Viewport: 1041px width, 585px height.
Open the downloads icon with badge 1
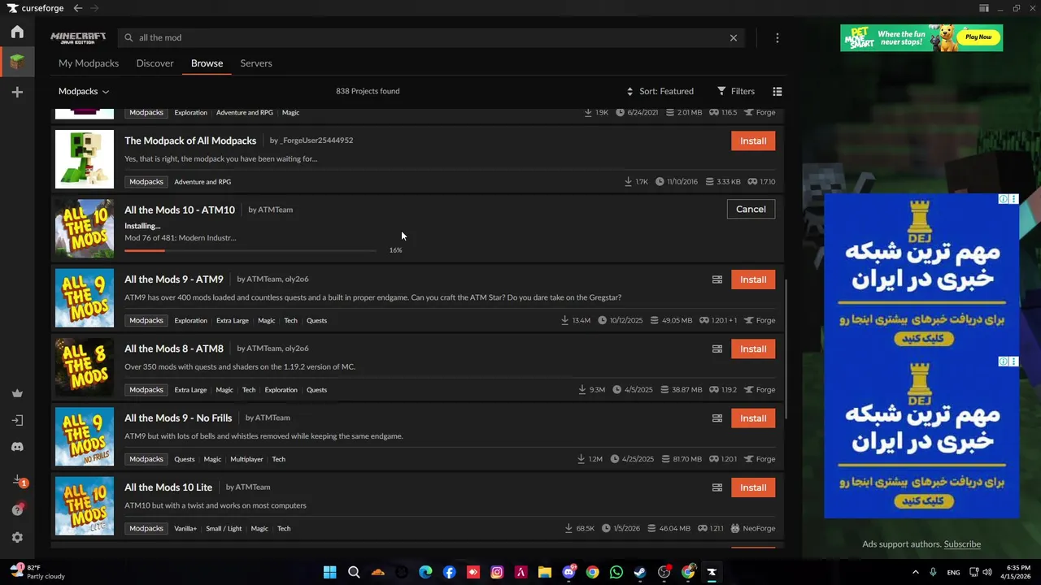pyautogui.click(x=18, y=481)
